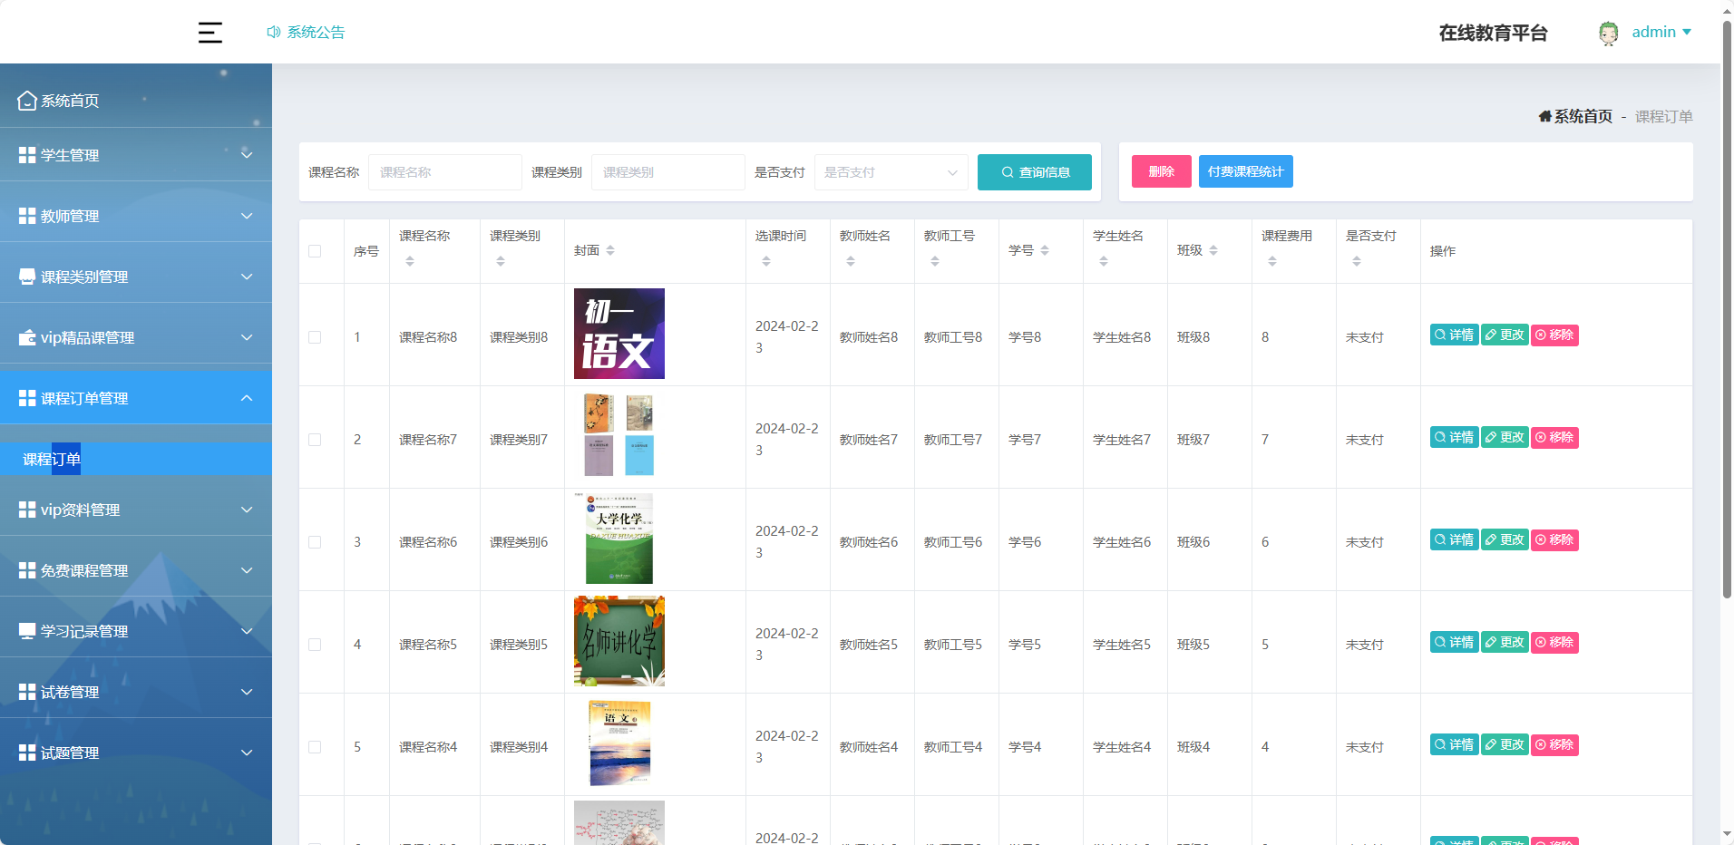Sort by 学生姓名 column arrows

pyautogui.click(x=1104, y=261)
